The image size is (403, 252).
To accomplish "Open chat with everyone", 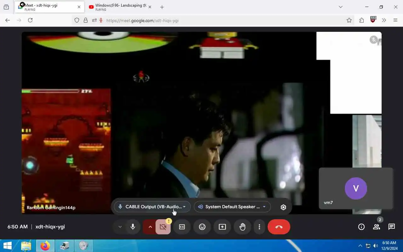I will [x=392, y=227].
